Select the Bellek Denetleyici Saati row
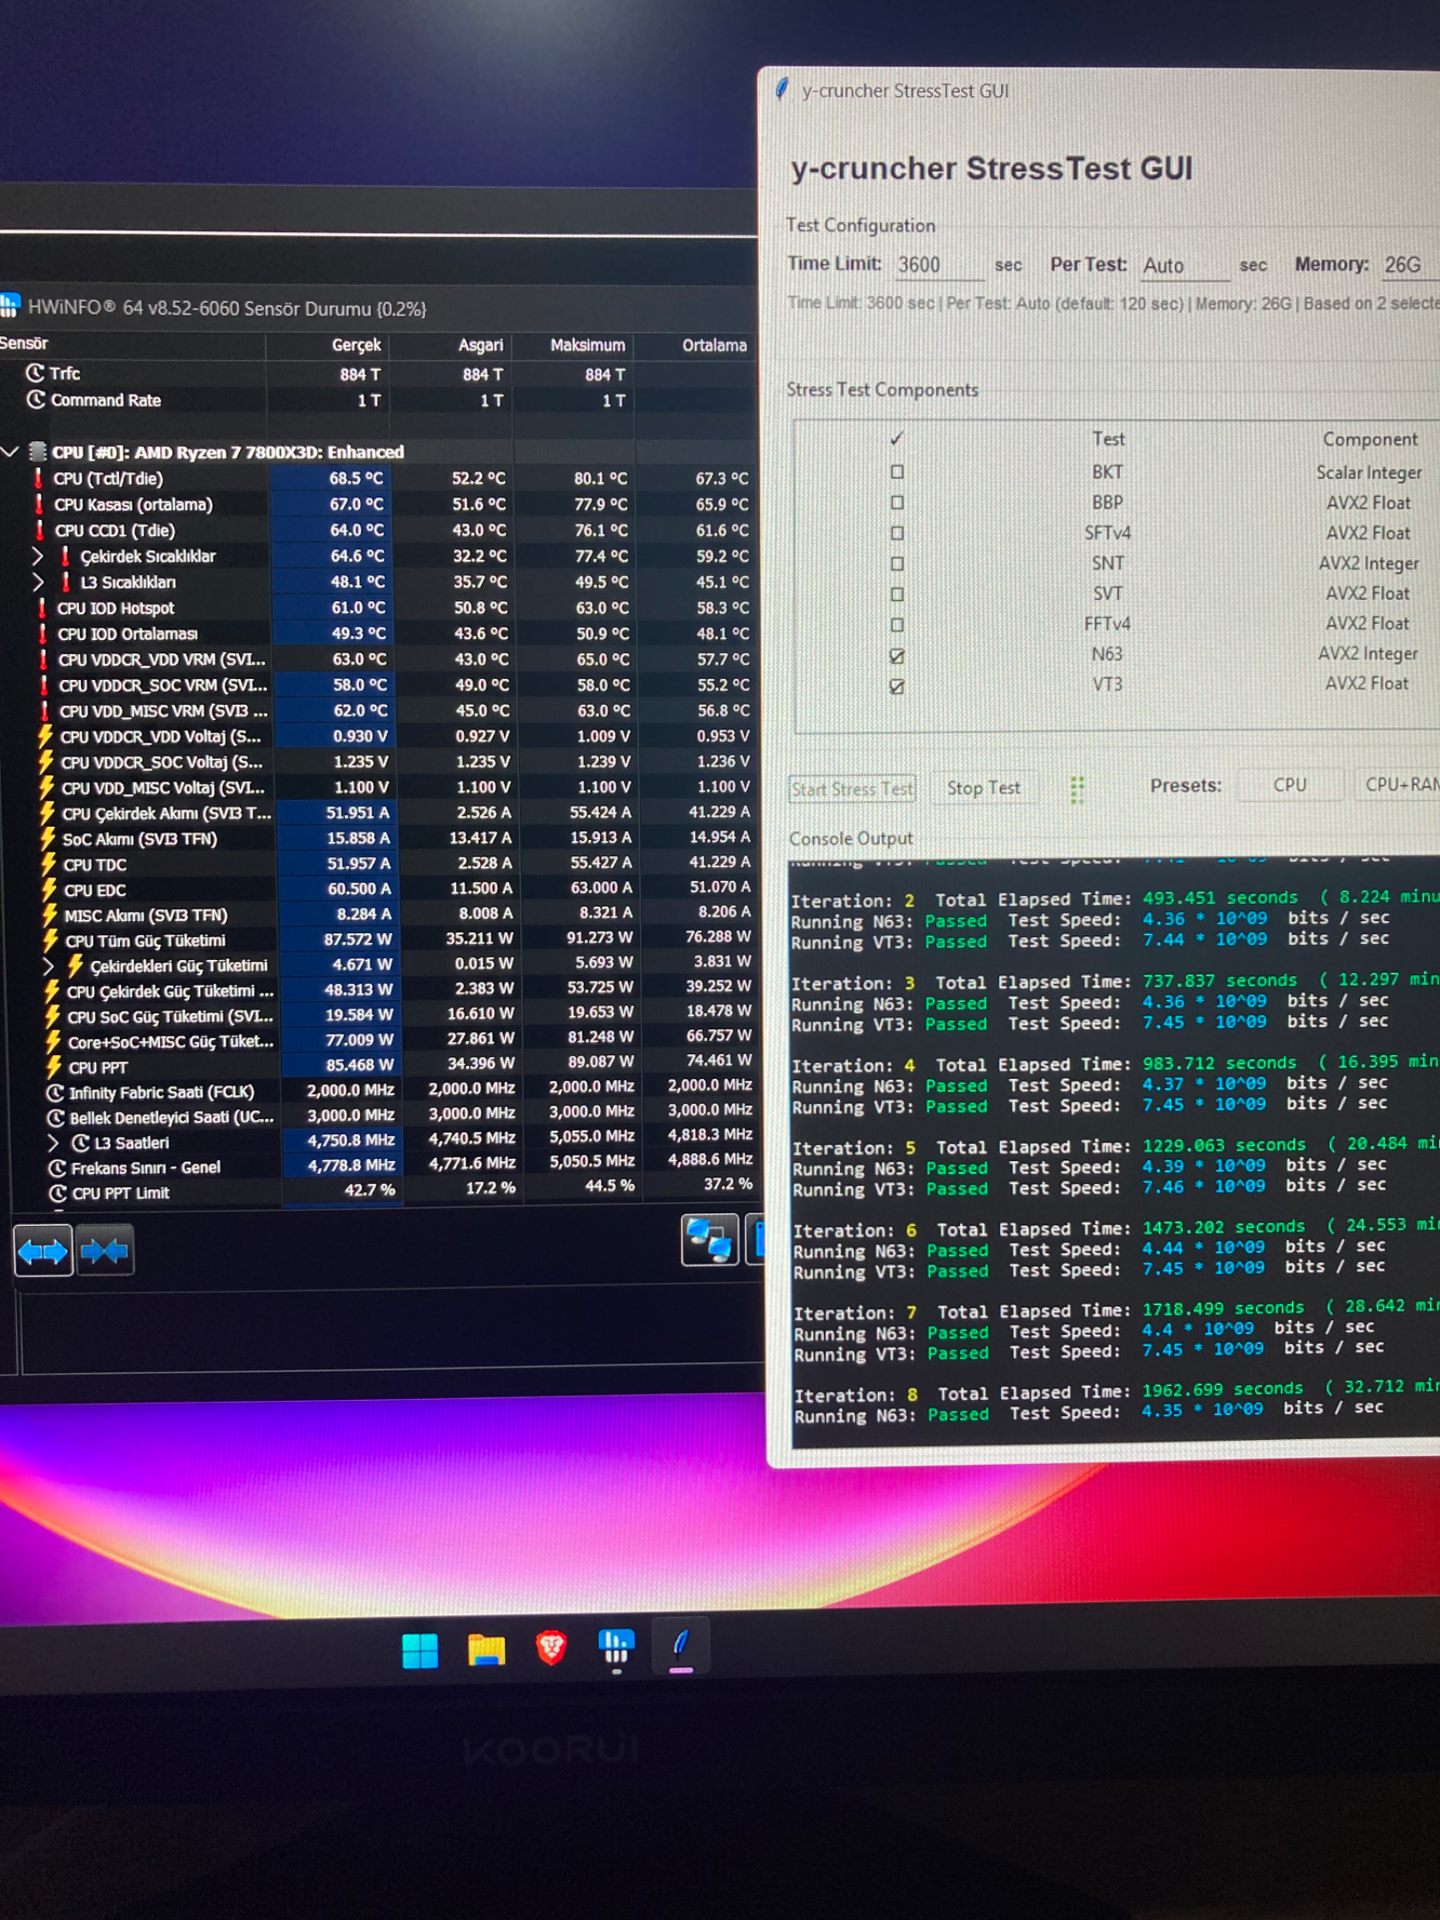Viewport: 1440px width, 1920px height. pos(400,1116)
